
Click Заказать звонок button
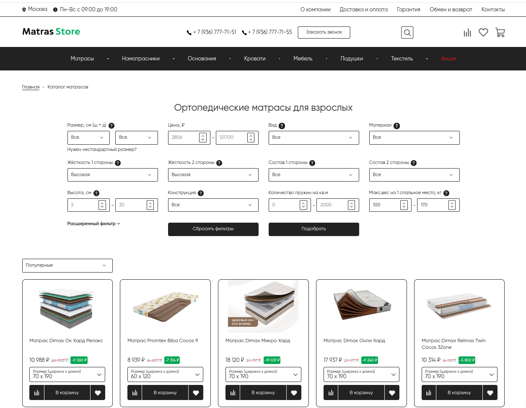tap(324, 32)
